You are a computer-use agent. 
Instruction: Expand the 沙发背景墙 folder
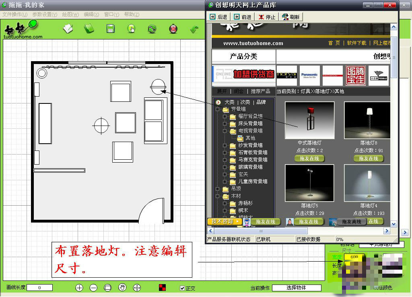coord(225,145)
